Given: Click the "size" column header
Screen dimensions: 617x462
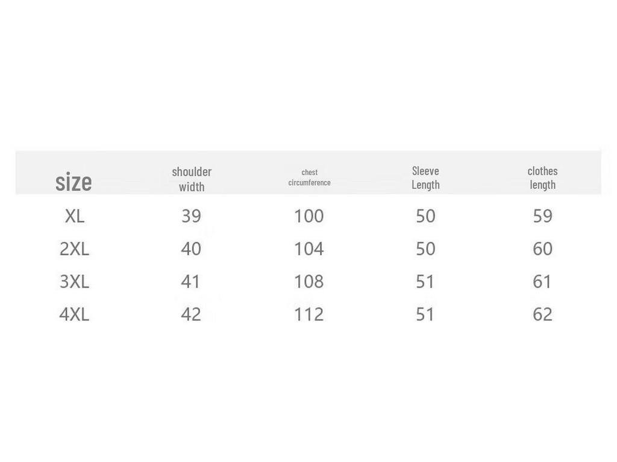Looking at the screenshot, I should [x=74, y=182].
